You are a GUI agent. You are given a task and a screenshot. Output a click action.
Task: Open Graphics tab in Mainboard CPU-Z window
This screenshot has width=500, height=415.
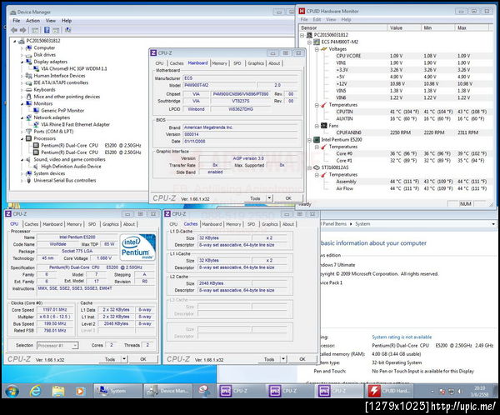click(x=256, y=63)
